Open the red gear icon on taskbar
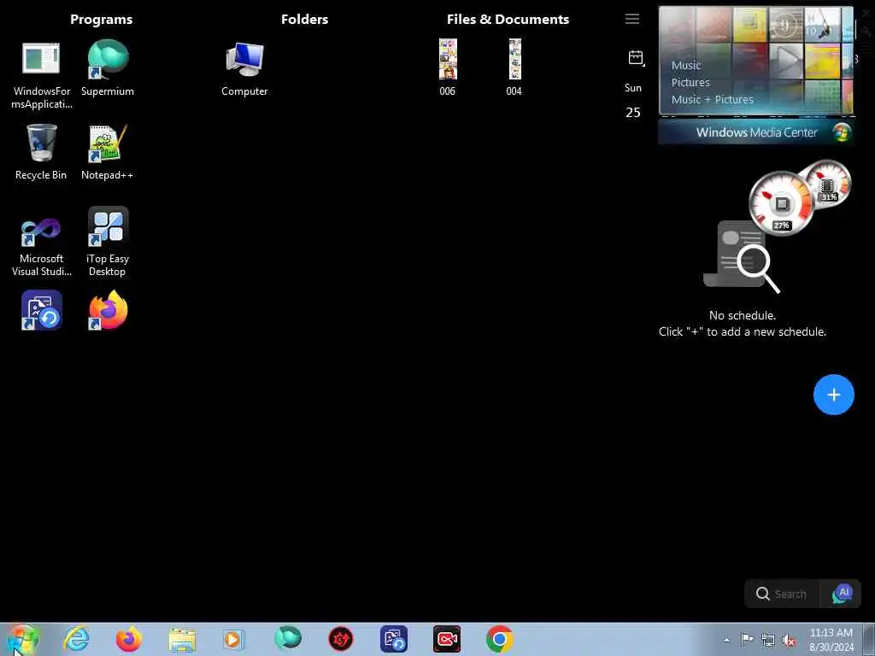This screenshot has width=875, height=656. point(340,639)
